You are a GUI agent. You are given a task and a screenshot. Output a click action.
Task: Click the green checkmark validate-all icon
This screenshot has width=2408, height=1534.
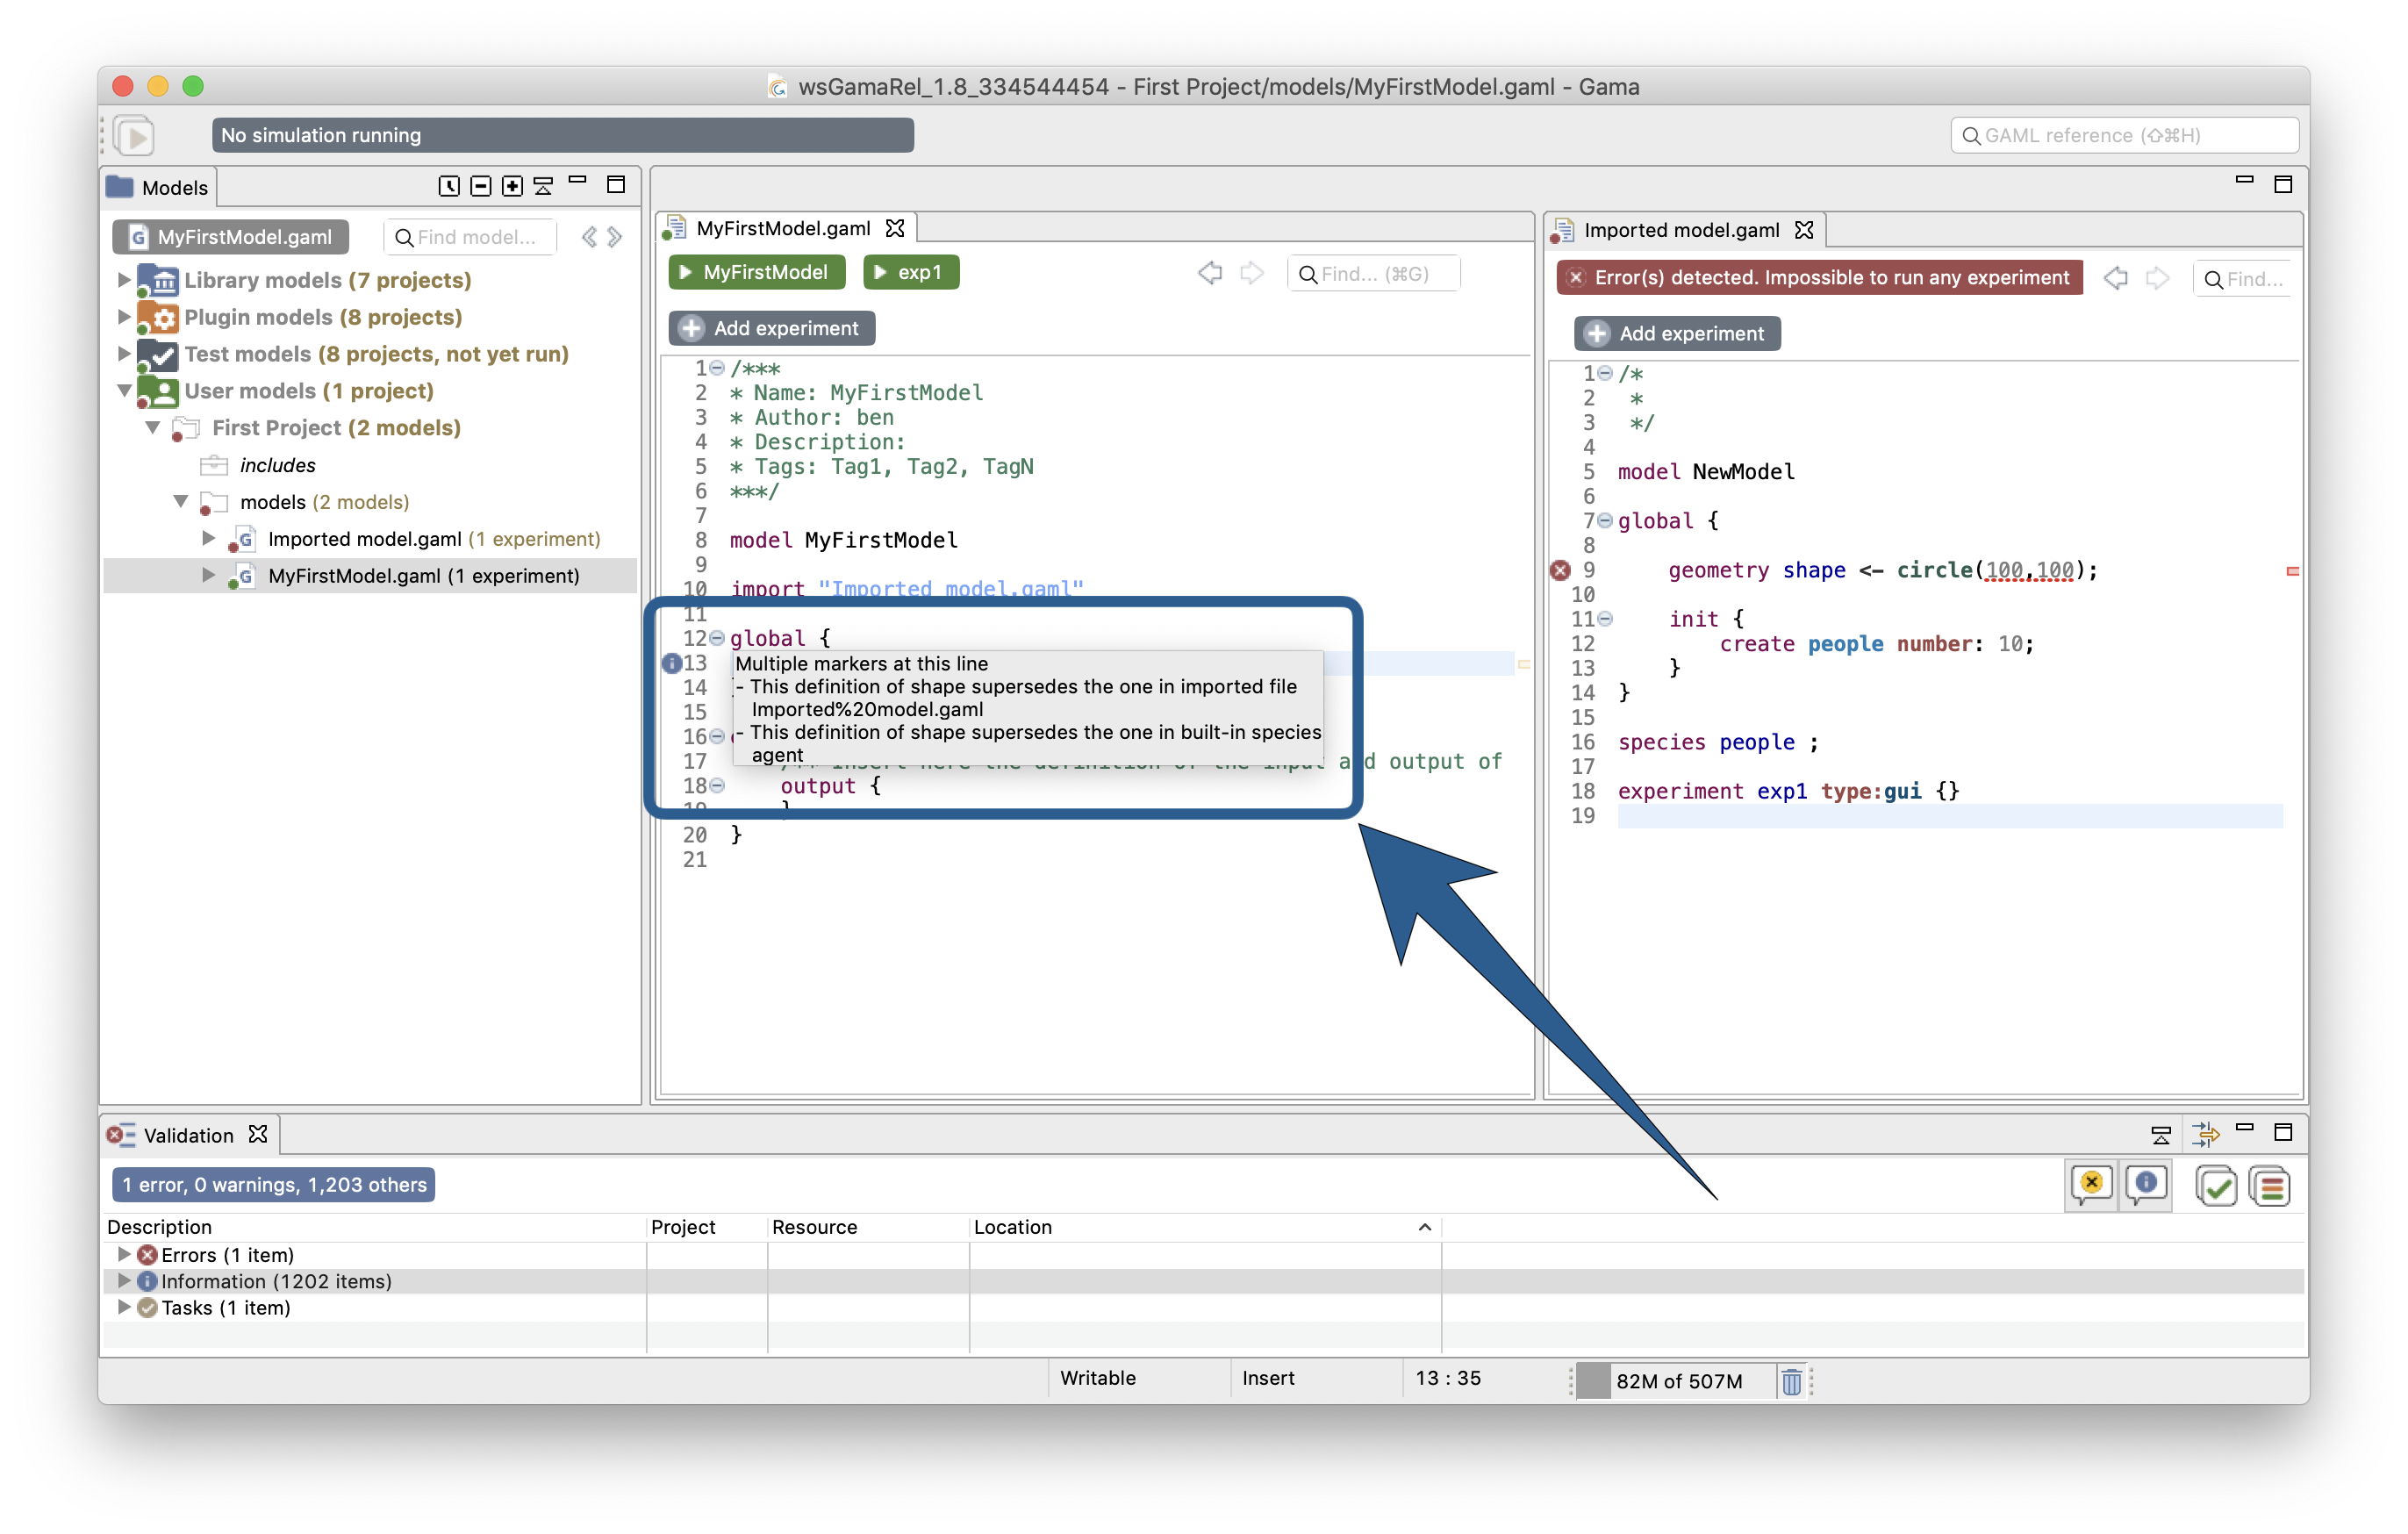[x=2216, y=1186]
